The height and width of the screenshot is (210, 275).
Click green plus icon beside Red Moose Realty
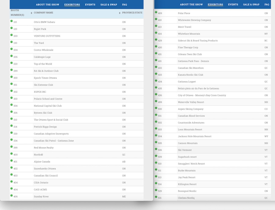click(x=12, y=147)
